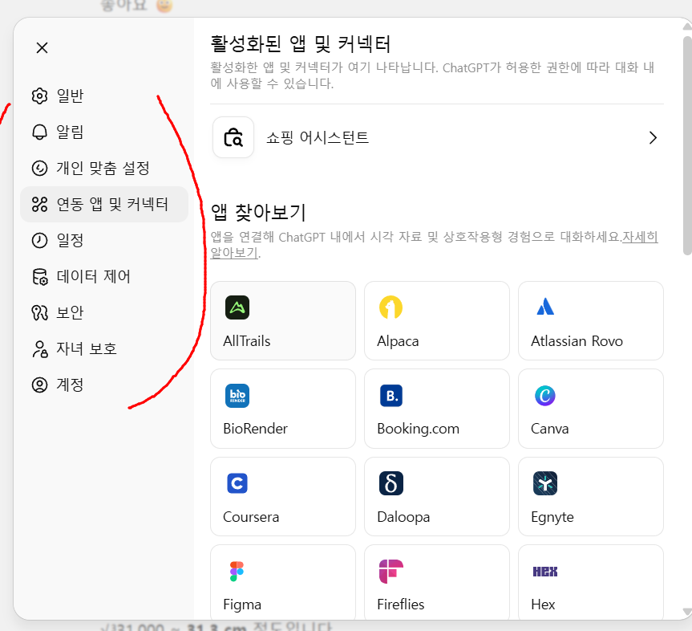This screenshot has width=692, height=631.
Task: Click the 개인 맞춤 설정 icon
Action: 40,169
